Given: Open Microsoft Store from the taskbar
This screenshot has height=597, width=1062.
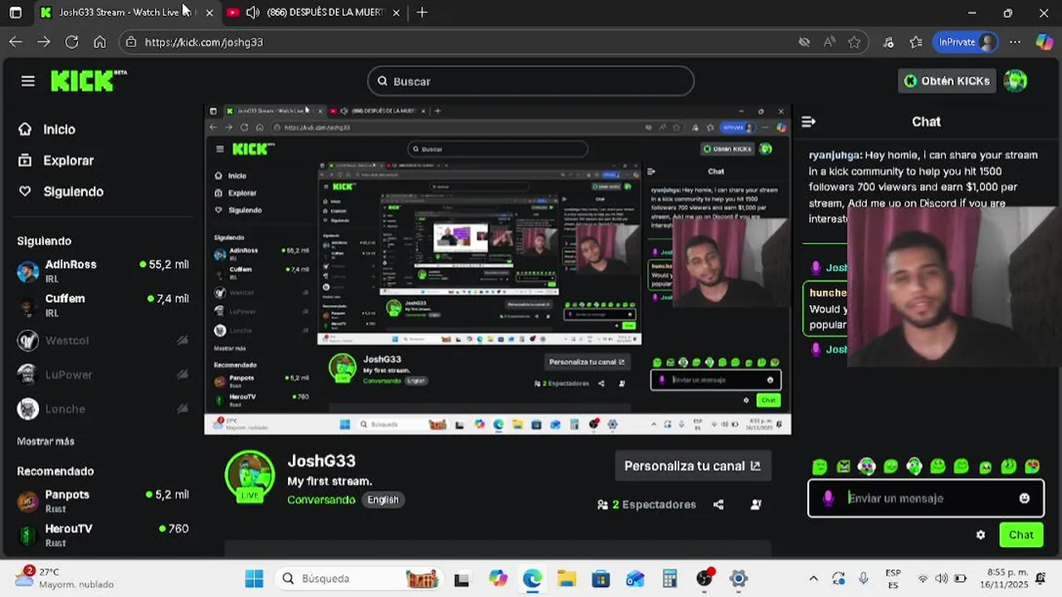Looking at the screenshot, I should click(x=601, y=579).
